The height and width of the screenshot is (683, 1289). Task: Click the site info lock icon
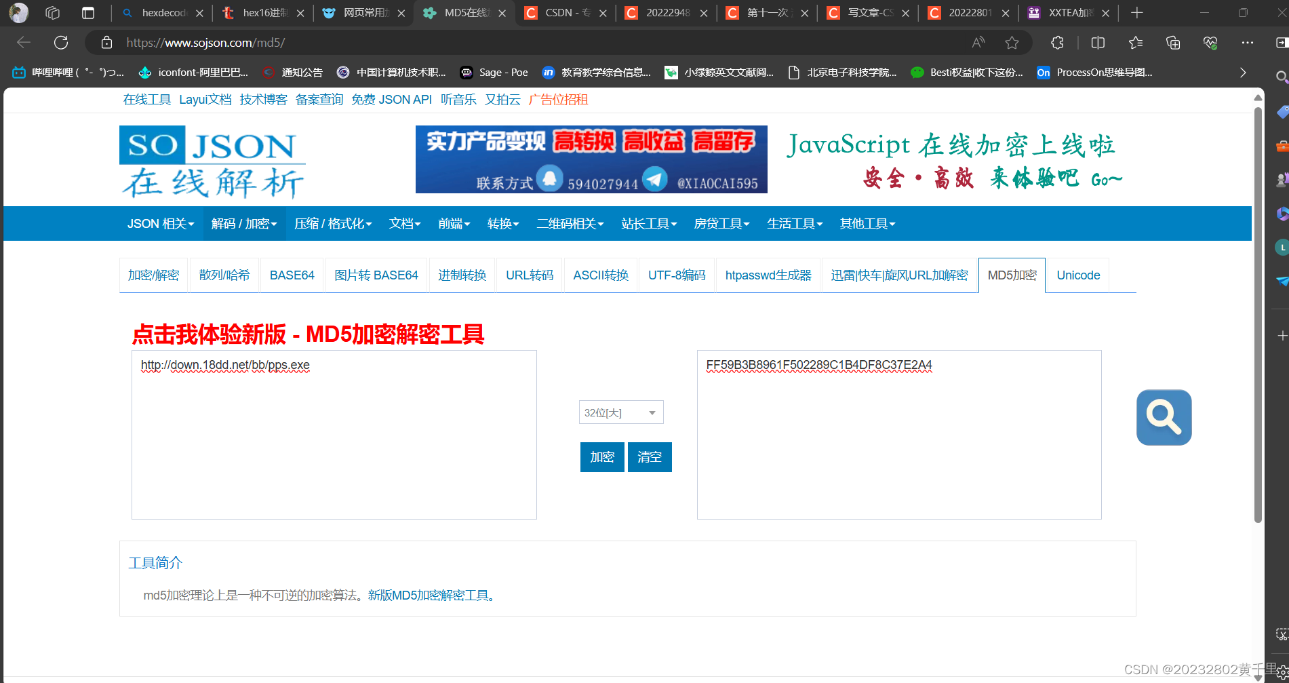pos(106,43)
